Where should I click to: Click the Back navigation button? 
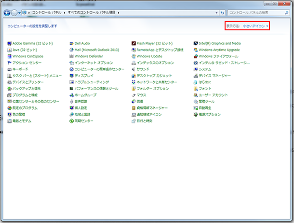tap(7, 13)
